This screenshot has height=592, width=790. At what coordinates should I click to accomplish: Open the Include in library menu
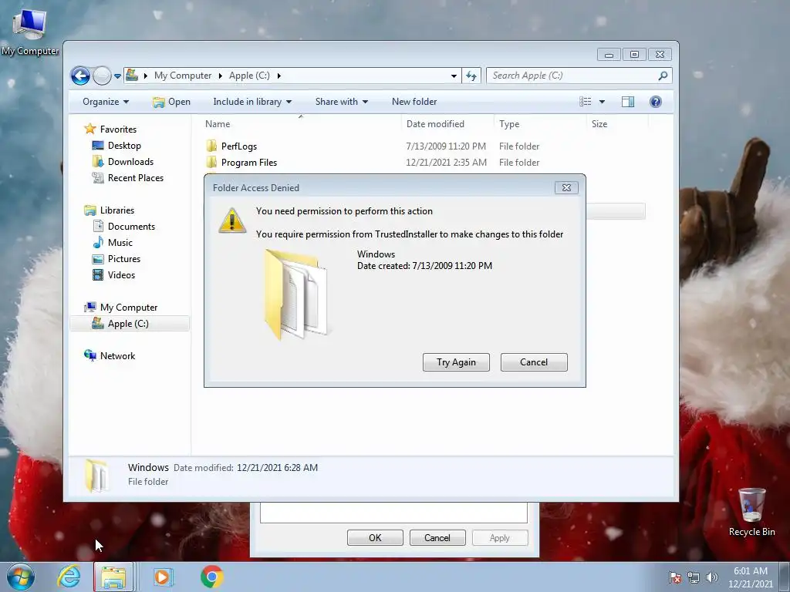[x=252, y=102]
